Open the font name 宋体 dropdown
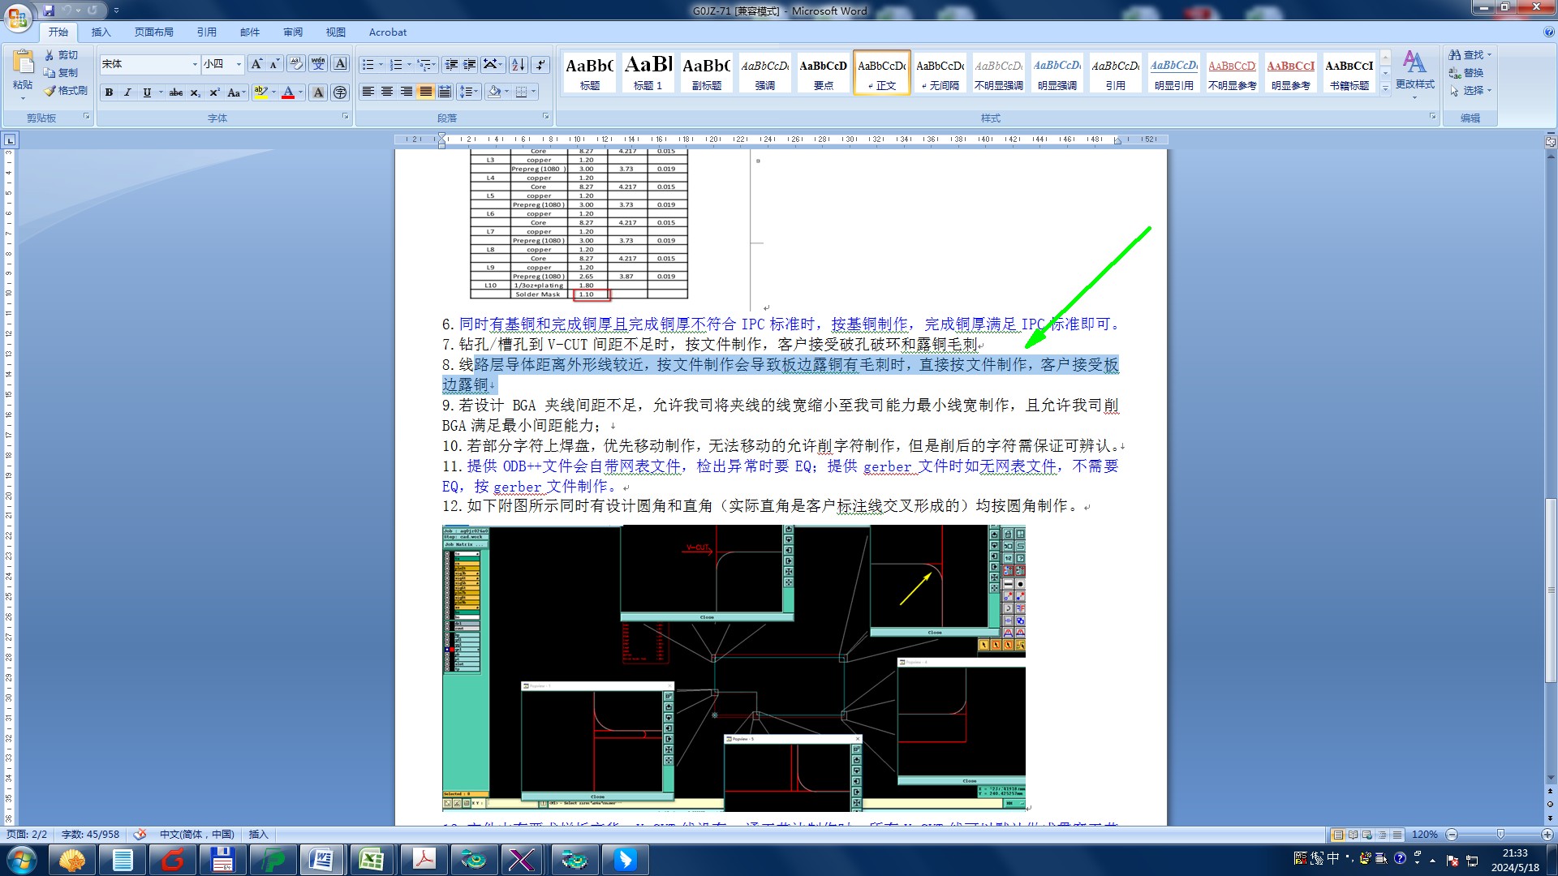The height and width of the screenshot is (876, 1558). (x=195, y=64)
